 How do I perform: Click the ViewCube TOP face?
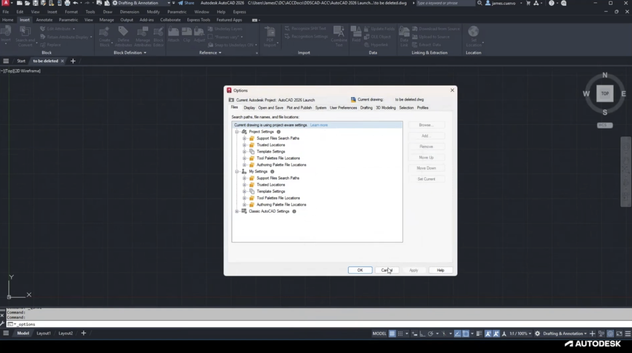point(605,94)
